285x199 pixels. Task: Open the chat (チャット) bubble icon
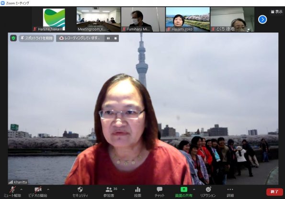(x=160, y=189)
